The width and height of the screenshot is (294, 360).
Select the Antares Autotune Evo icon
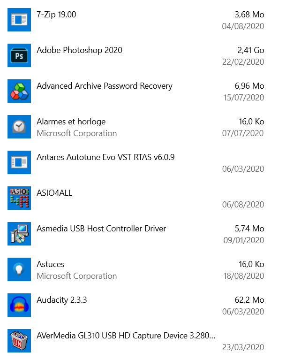point(19,162)
